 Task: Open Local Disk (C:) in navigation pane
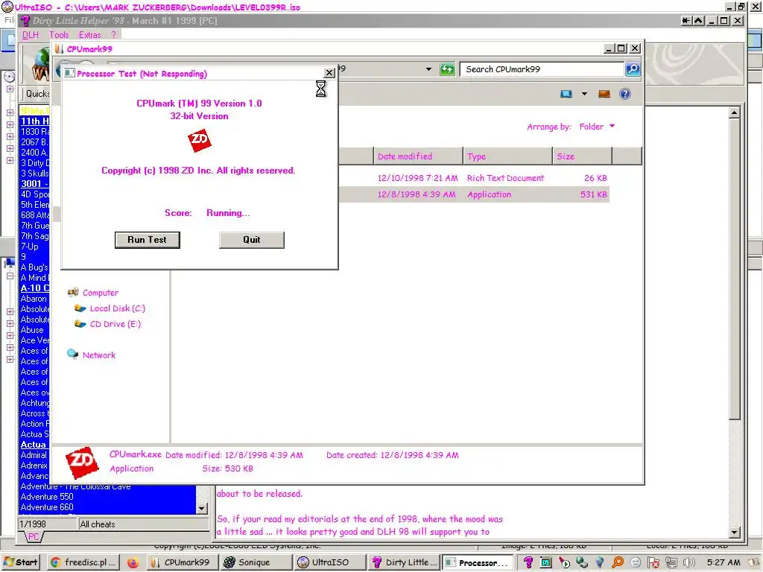[x=117, y=308]
